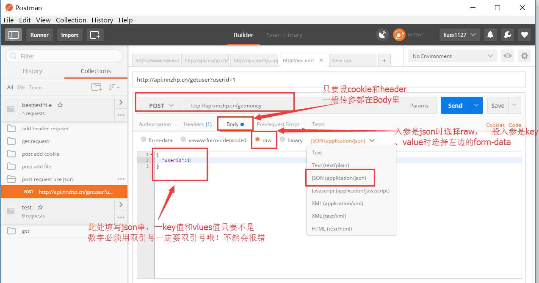Open manage environments gear icon
The width and height of the screenshot is (539, 283).
click(x=525, y=56)
